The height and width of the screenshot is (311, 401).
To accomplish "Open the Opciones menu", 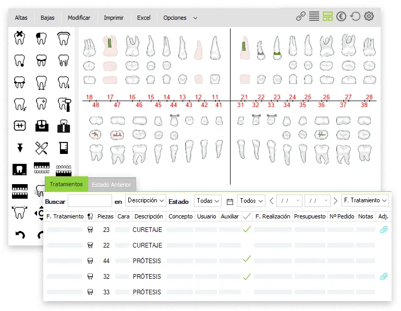I will (180, 18).
